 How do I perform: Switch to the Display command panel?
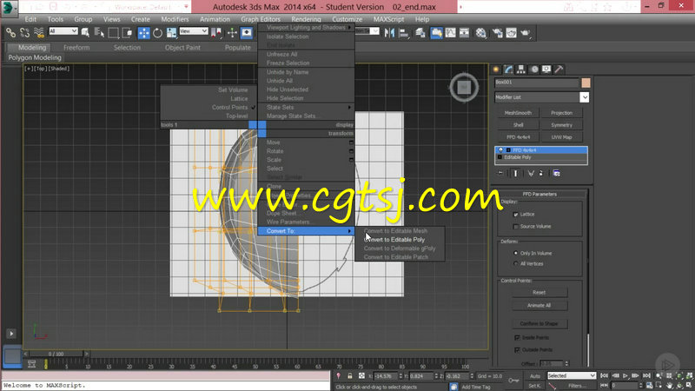click(546, 70)
